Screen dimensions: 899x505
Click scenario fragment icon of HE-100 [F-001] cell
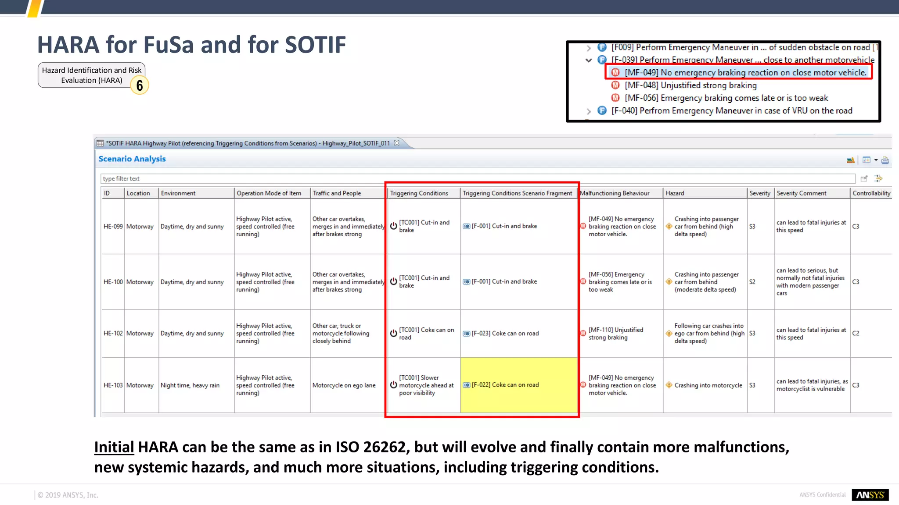click(466, 281)
